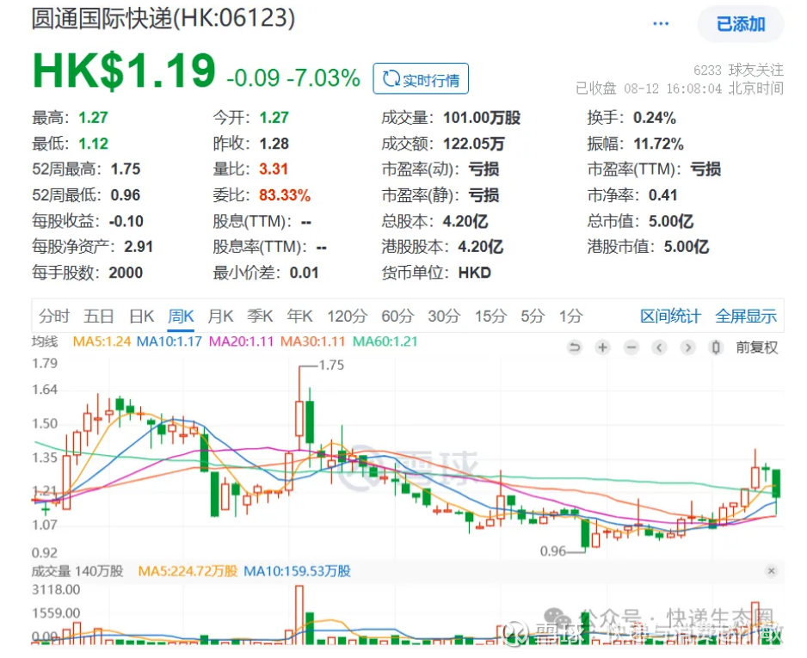Image resolution: width=807 pixels, height=658 pixels.
Task: Open the 年K chart tab
Action: 299,316
